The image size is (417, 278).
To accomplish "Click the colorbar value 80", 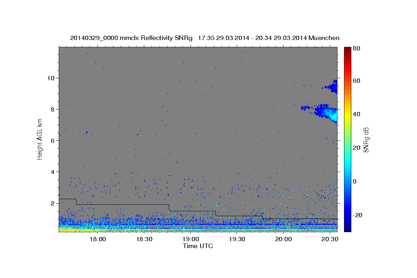I will 356,48.
